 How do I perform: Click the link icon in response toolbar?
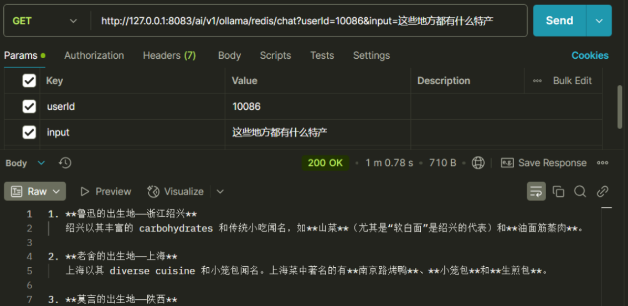click(603, 192)
